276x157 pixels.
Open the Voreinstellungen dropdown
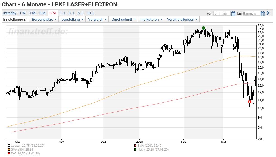182,19
